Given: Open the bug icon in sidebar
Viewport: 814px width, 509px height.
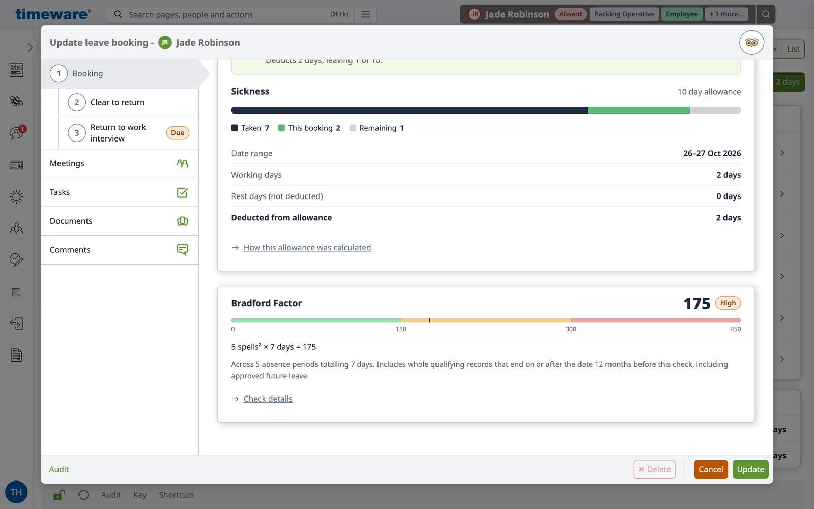Looking at the screenshot, I should 16,101.
